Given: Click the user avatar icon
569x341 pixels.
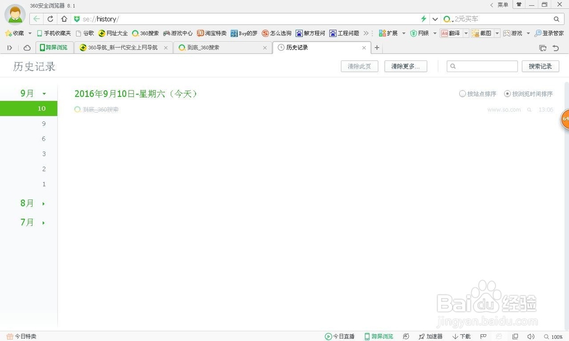Looking at the screenshot, I should coord(15,15).
